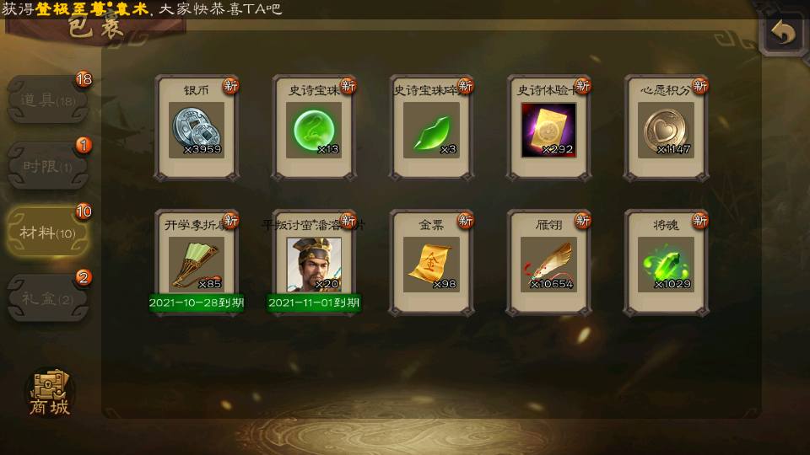Viewport: 810px width, 455px height.
Task: Select the 金票 gold ticket item
Action: (431, 263)
